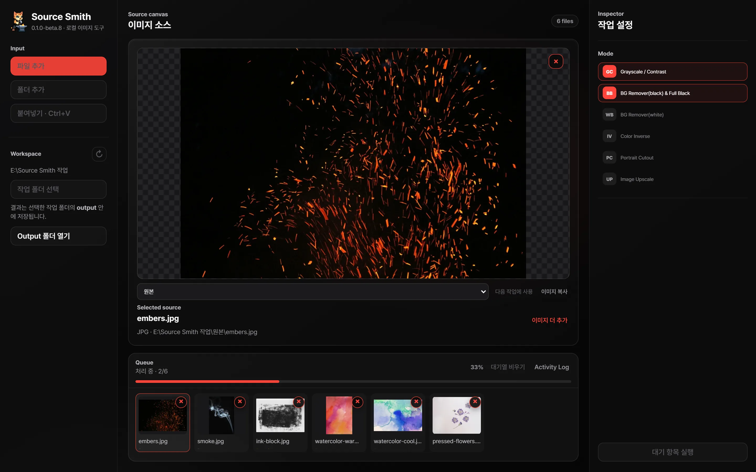The height and width of the screenshot is (472, 756).
Task: Enable BG Remover(white) mode
Action: [672, 115]
